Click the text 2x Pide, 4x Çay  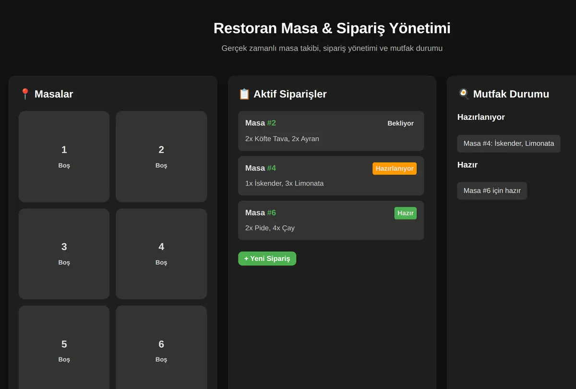[x=270, y=228]
